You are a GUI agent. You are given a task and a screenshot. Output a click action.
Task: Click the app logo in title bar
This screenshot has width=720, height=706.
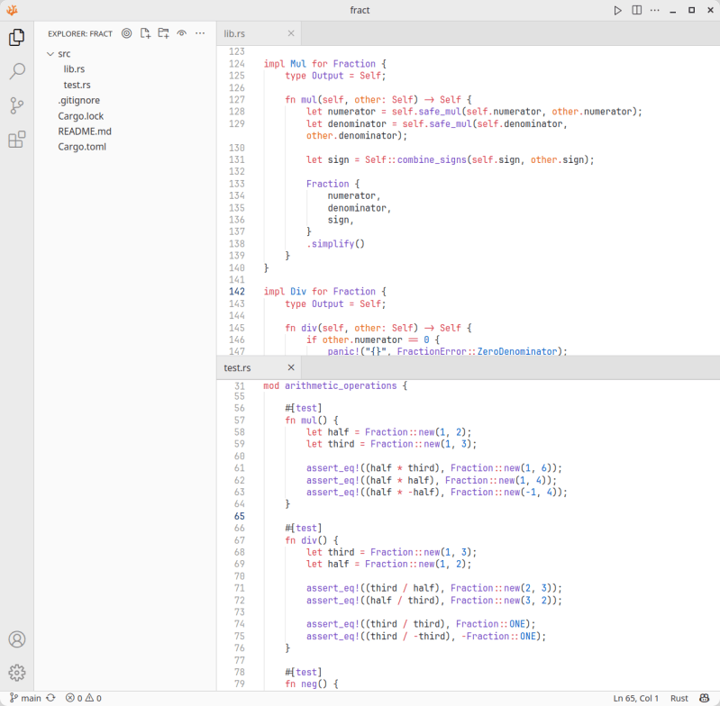coord(13,10)
